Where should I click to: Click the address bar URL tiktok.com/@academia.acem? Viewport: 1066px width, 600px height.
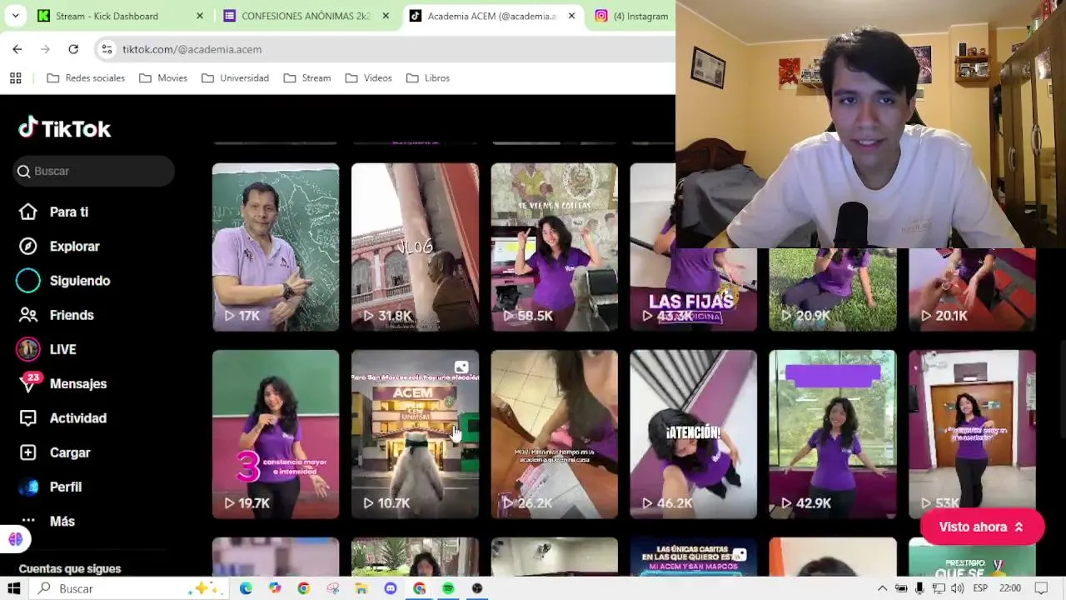[x=192, y=49]
